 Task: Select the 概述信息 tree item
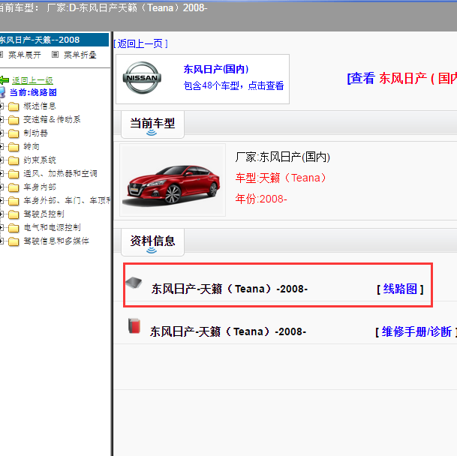[x=39, y=106]
